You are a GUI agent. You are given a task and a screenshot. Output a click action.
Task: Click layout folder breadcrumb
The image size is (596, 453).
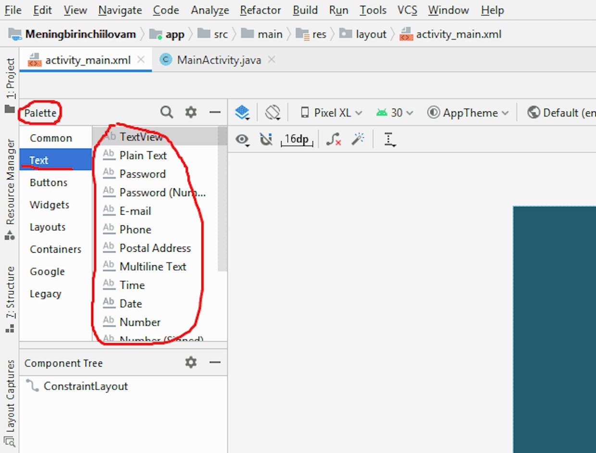[x=363, y=35]
